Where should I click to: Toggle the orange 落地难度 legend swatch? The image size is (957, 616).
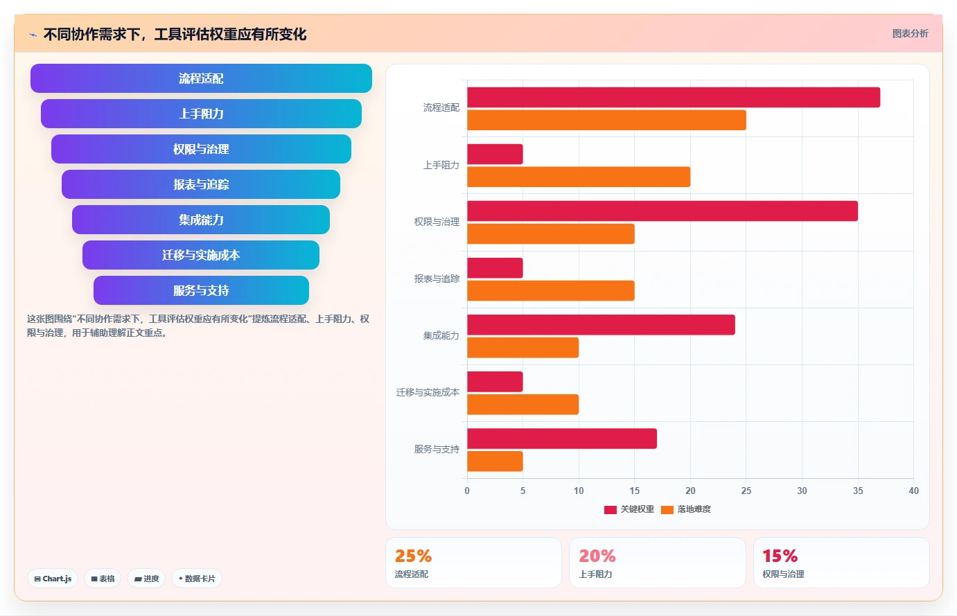click(x=667, y=510)
